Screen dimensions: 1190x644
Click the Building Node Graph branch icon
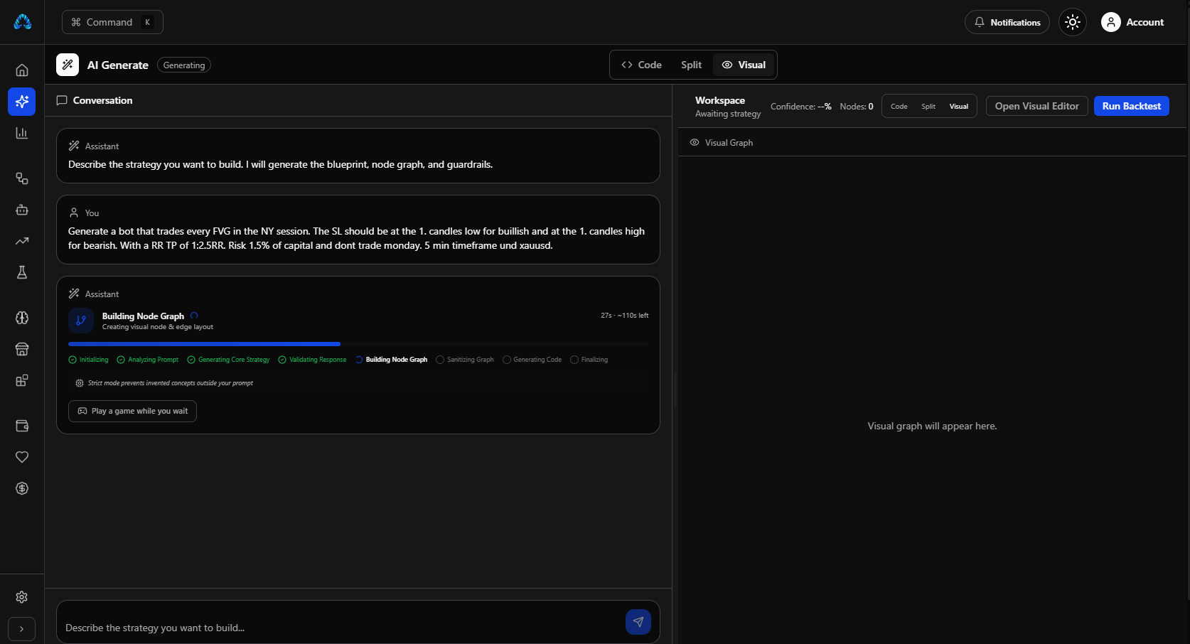pos(81,321)
